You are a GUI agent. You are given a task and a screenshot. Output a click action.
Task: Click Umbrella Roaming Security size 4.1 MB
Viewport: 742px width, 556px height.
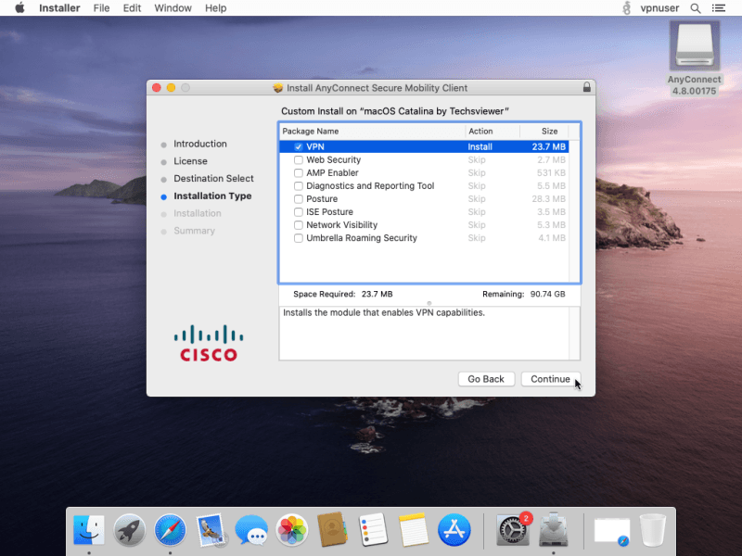click(552, 238)
